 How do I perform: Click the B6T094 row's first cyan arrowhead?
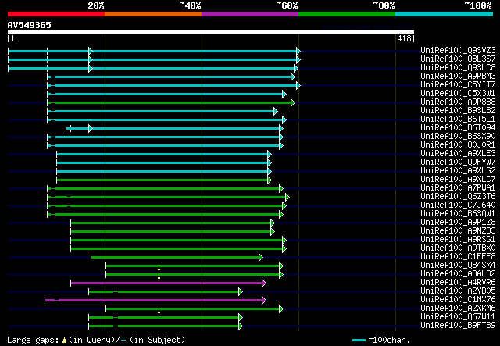pyautogui.click(x=91, y=129)
